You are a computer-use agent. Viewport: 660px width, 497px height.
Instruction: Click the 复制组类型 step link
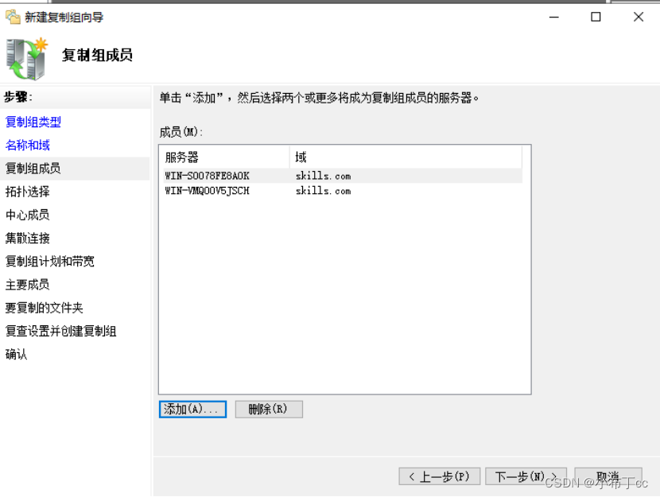click(x=32, y=122)
